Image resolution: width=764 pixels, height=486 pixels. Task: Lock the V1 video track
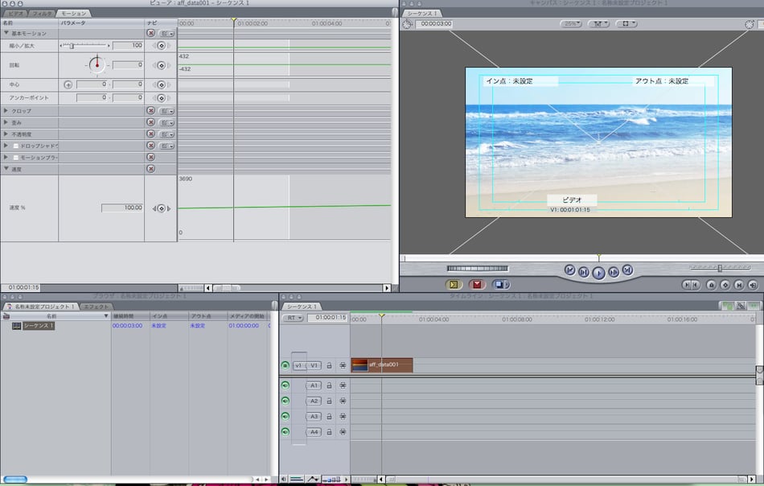coord(329,365)
